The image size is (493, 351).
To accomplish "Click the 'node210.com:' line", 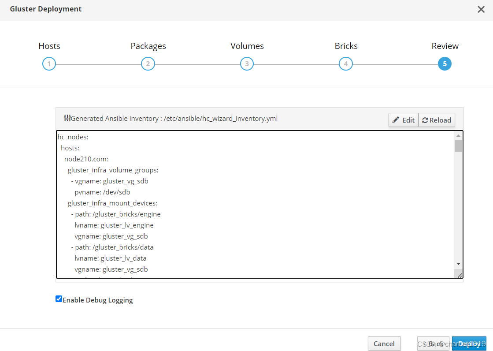I will point(86,159).
